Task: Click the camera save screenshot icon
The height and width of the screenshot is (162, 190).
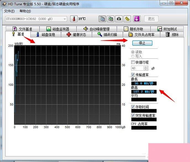Action: [119, 19]
